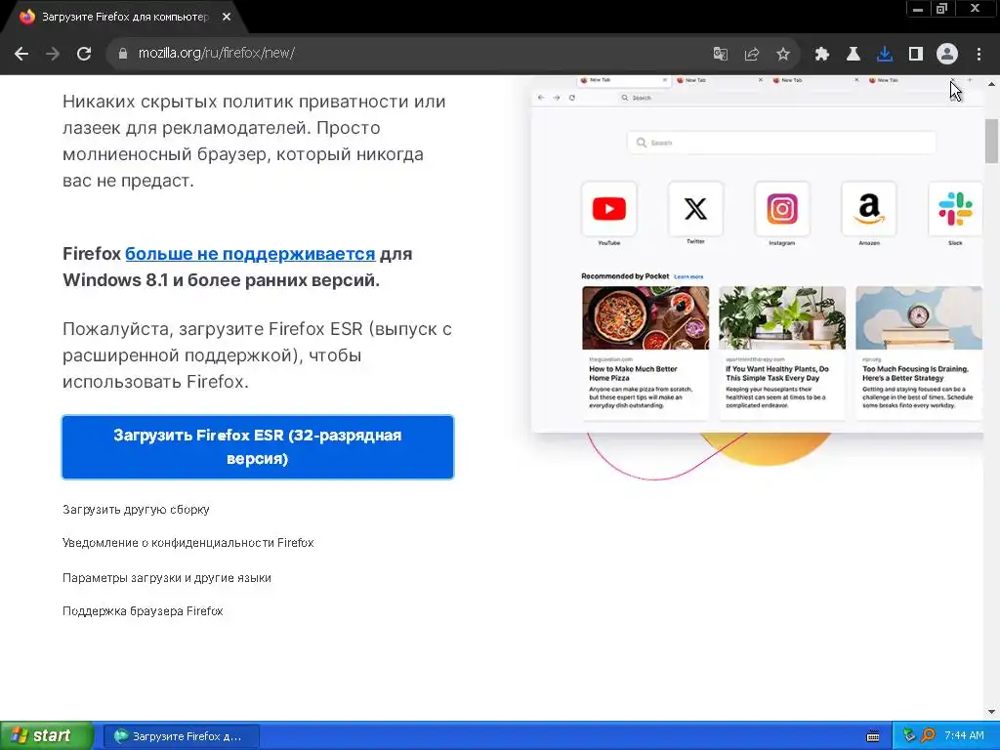Image resolution: width=1000 pixels, height=750 pixels.
Task: Reload the mozilla.org page
Action: [84, 54]
